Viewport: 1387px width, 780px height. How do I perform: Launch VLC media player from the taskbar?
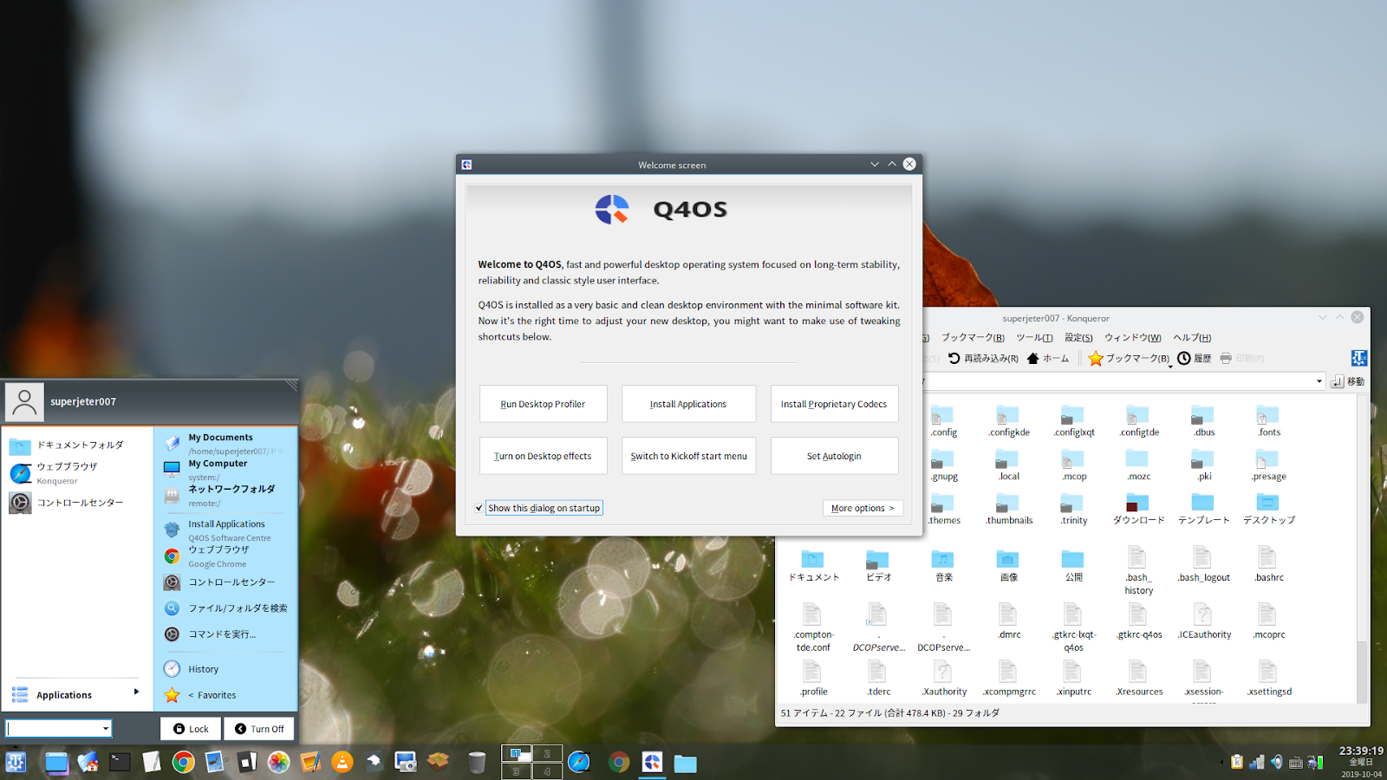(x=342, y=762)
